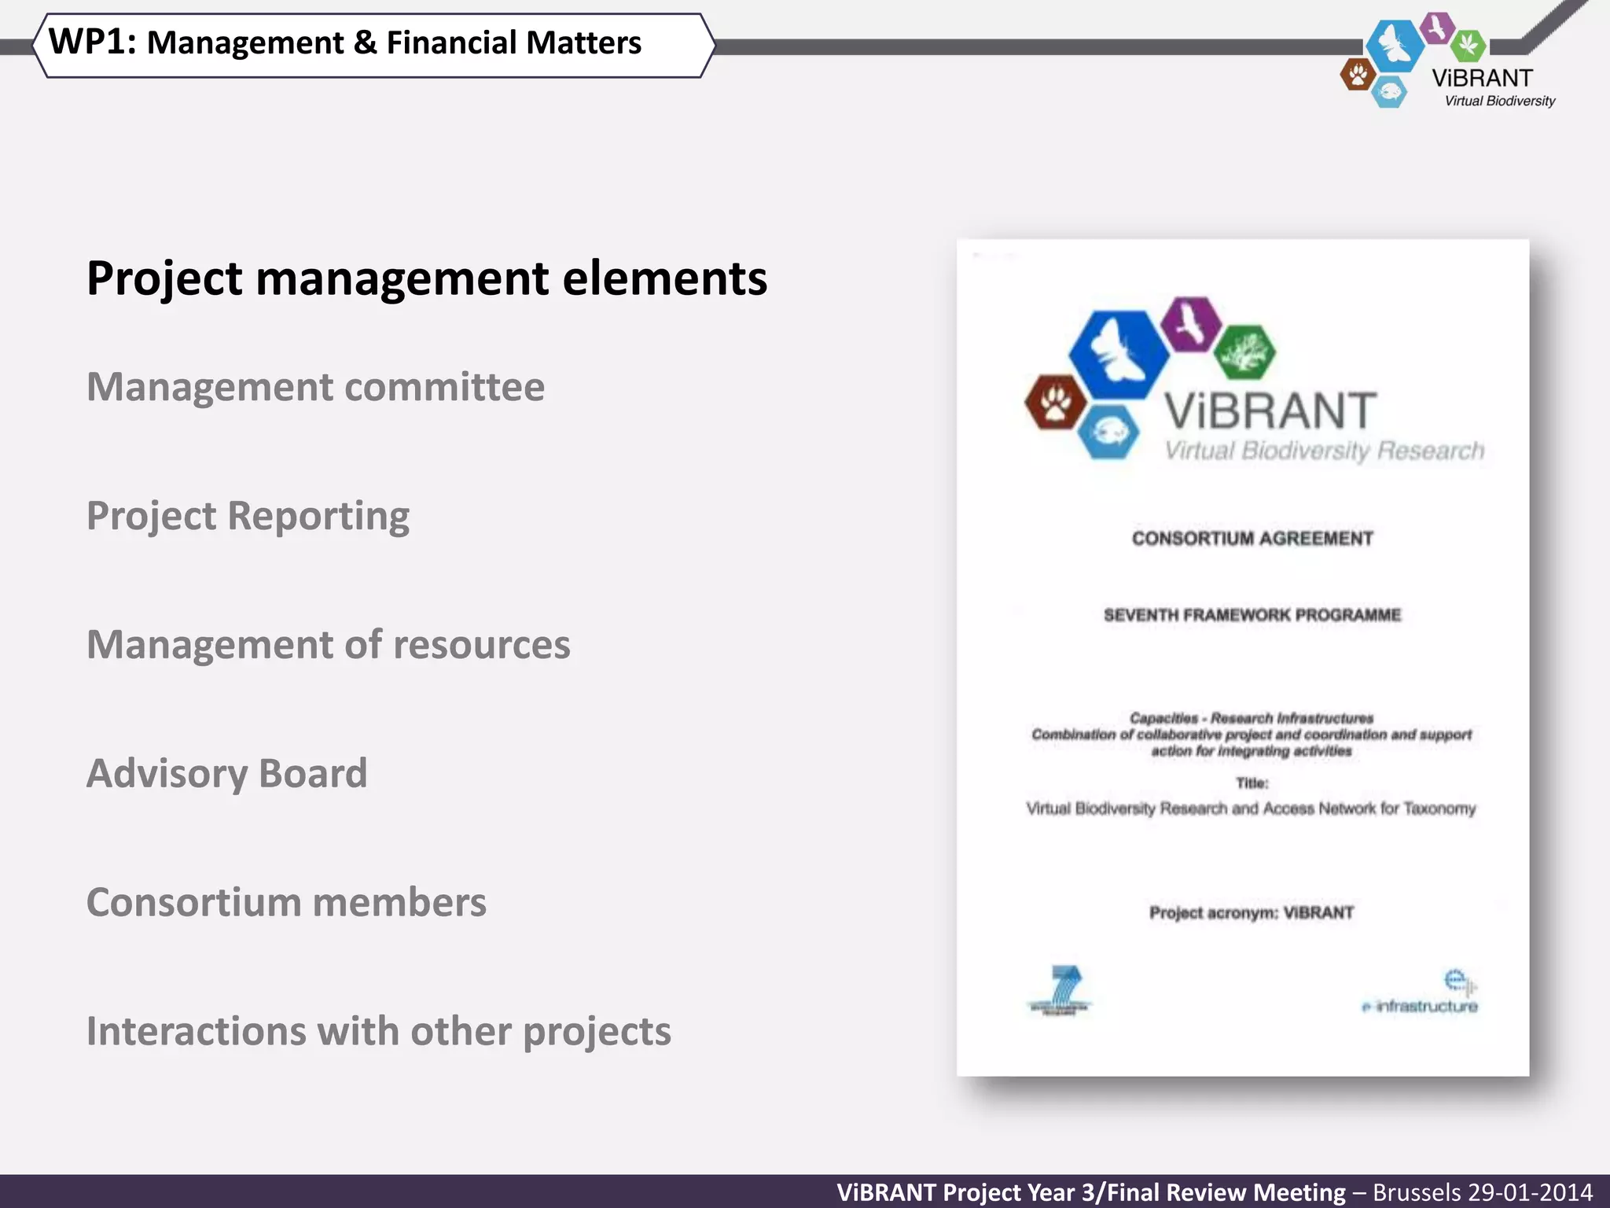The image size is (1610, 1208).
Task: Click the purple bird hexagon on document
Action: pyautogui.click(x=1192, y=324)
